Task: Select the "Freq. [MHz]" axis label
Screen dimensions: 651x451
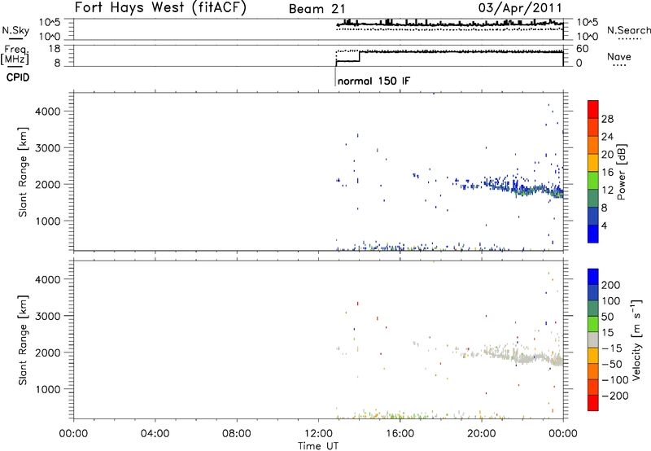Action: pos(15,55)
